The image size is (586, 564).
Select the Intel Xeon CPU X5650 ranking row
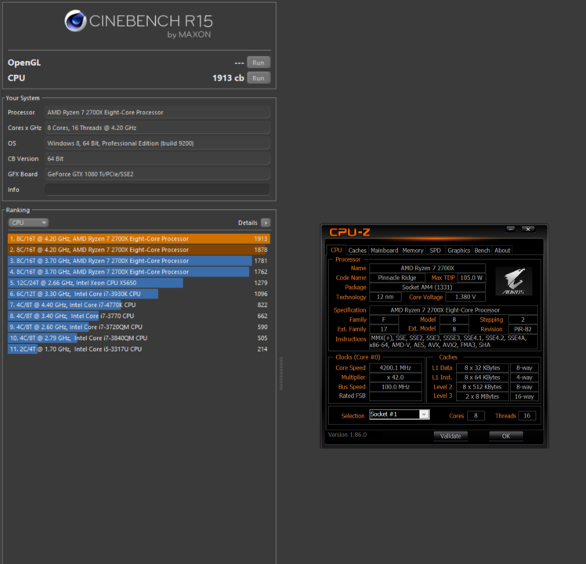click(x=139, y=283)
